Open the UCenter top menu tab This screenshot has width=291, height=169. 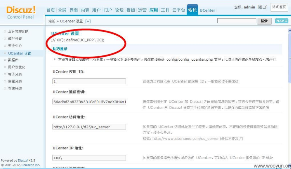tap(207, 10)
